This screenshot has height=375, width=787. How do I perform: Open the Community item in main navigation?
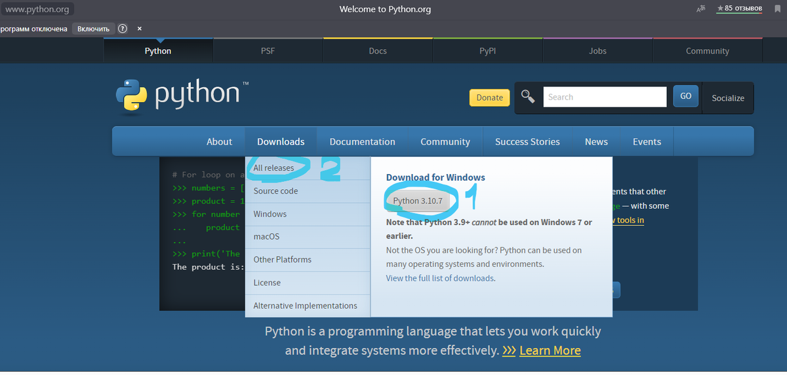[445, 141]
